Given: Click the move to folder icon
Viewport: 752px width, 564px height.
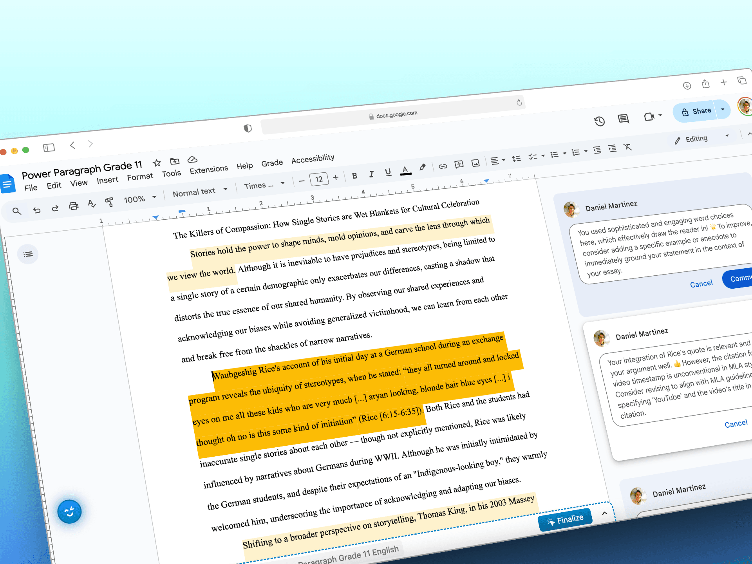Looking at the screenshot, I should (x=175, y=161).
